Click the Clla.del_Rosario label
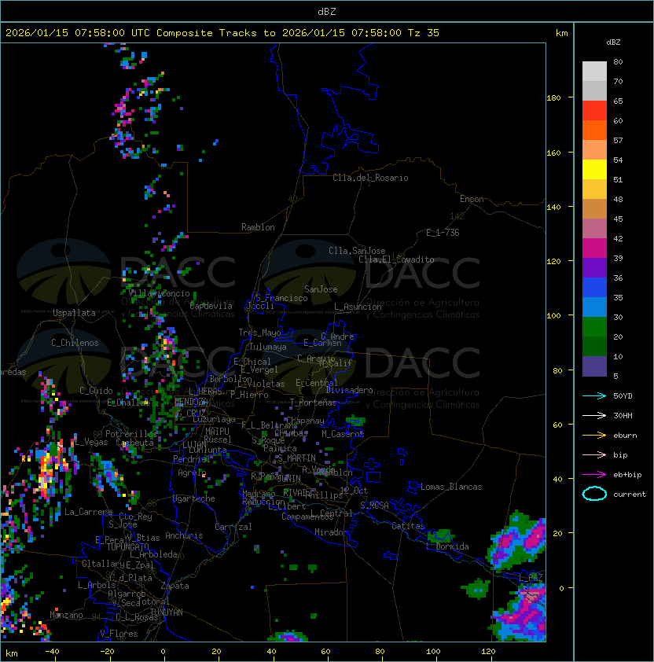Screen dimensions: 654x662 click(370, 178)
